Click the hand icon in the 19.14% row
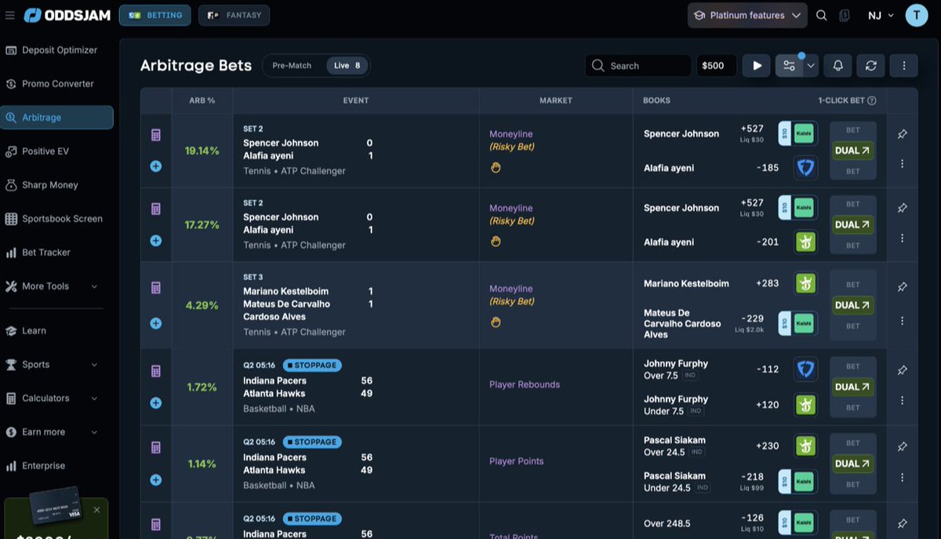Viewport: 941px width, 539px height. coord(496,167)
